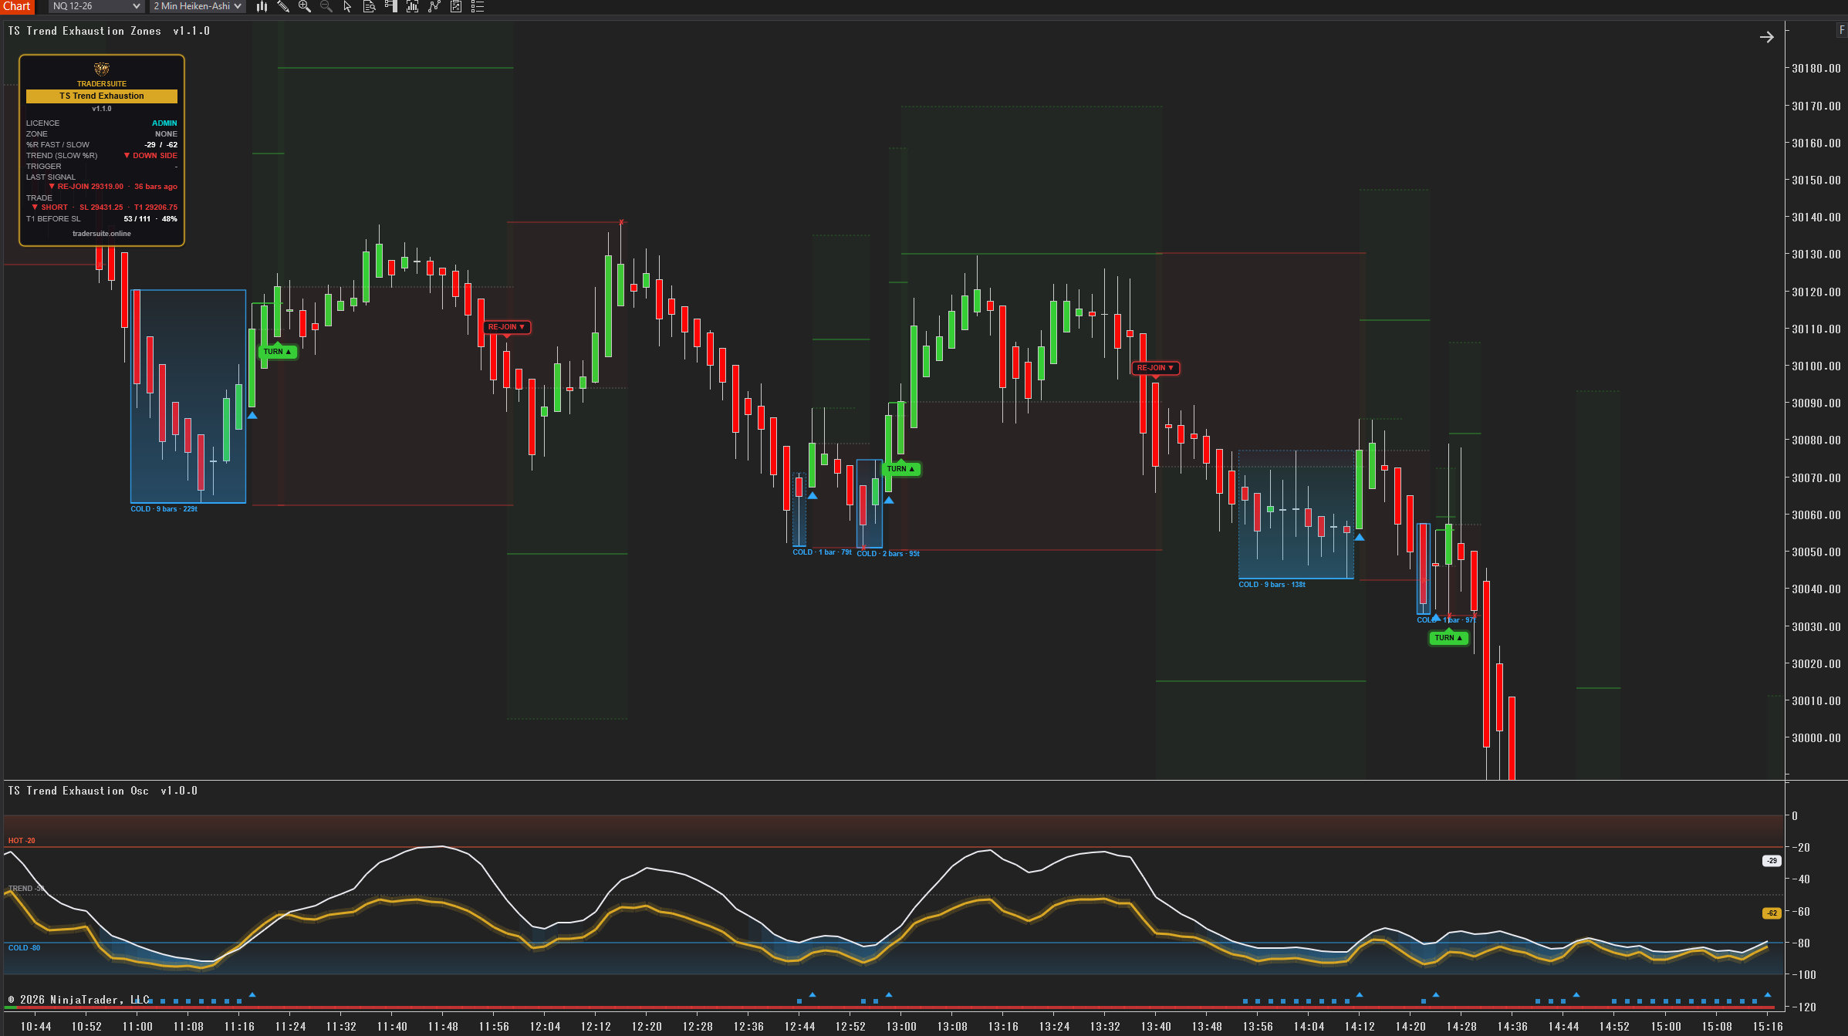
Task: Click the 14:28 TURN signal marker
Action: (1448, 638)
